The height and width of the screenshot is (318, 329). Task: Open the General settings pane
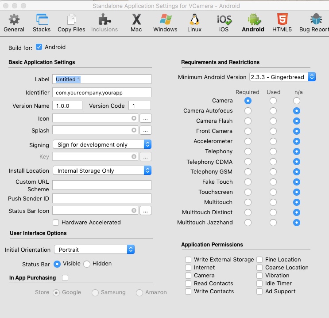tap(14, 23)
